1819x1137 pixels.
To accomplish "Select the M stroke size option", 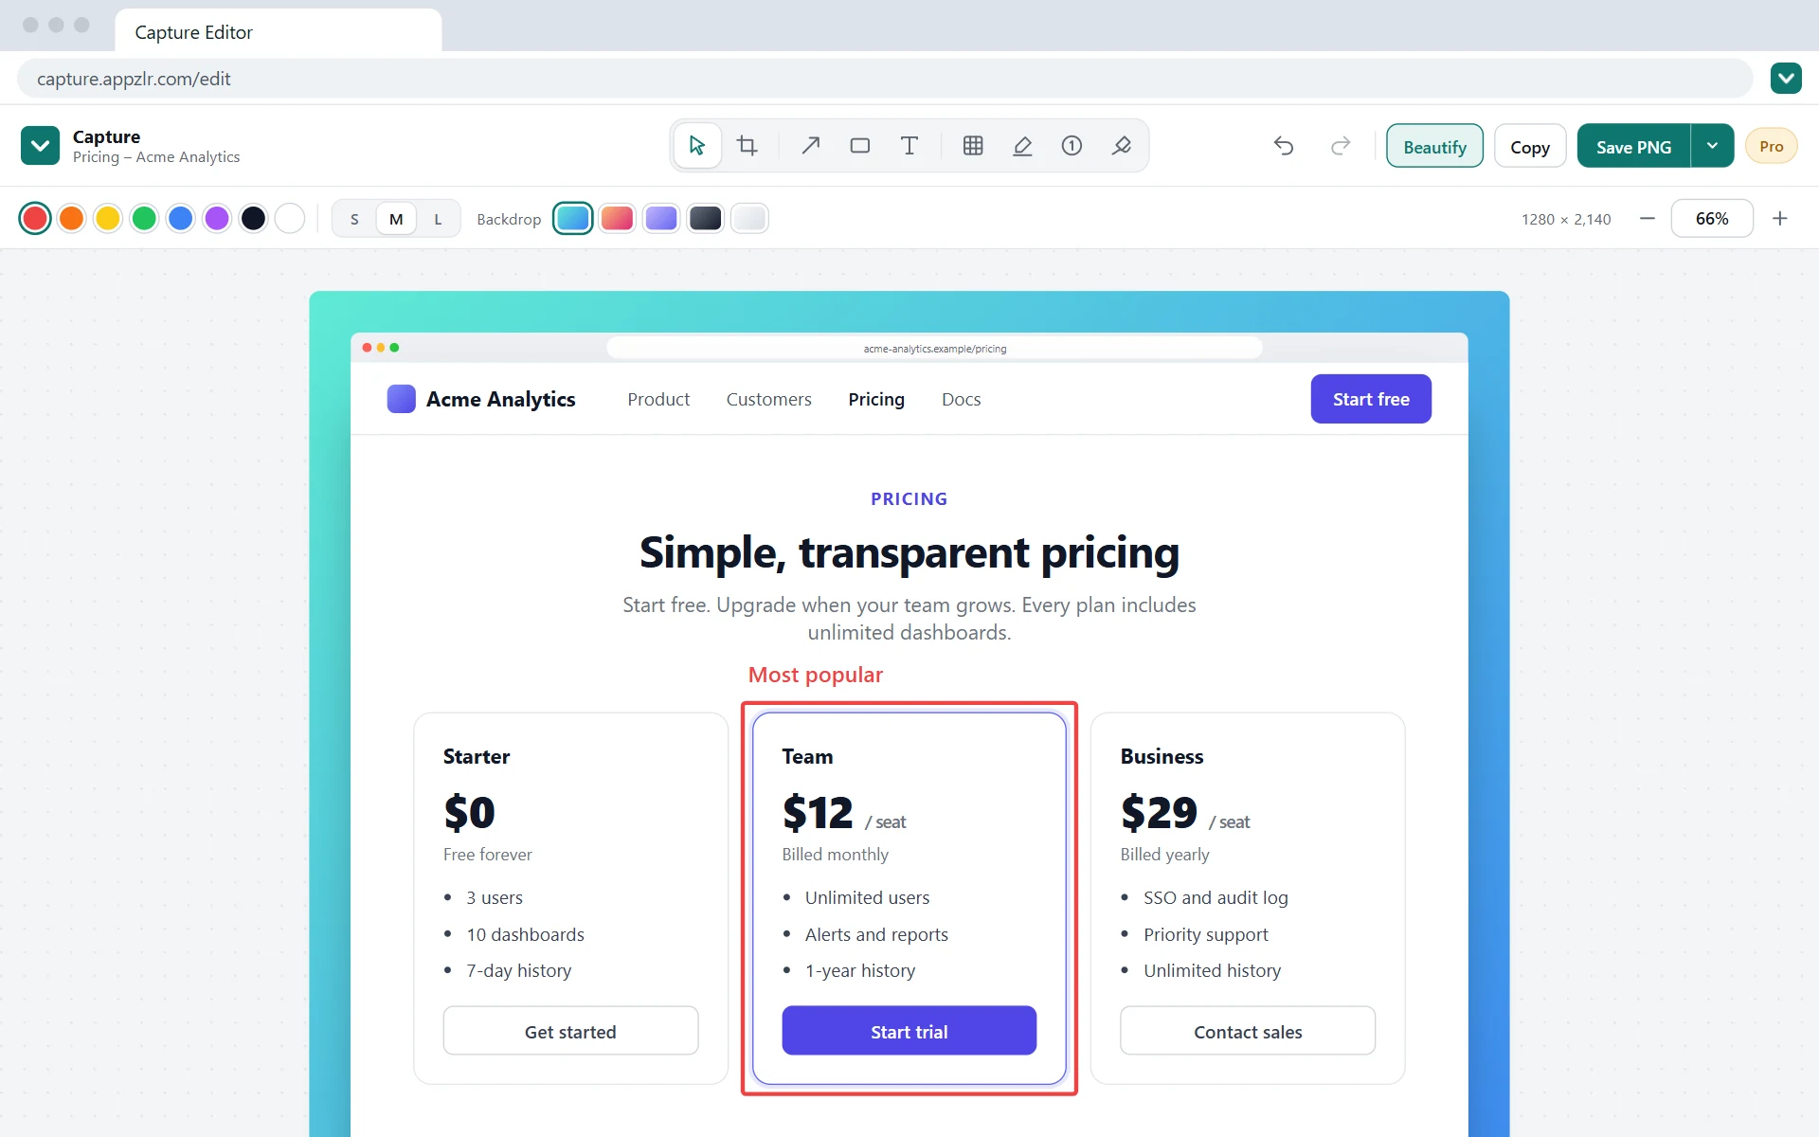I will pyautogui.click(x=396, y=219).
